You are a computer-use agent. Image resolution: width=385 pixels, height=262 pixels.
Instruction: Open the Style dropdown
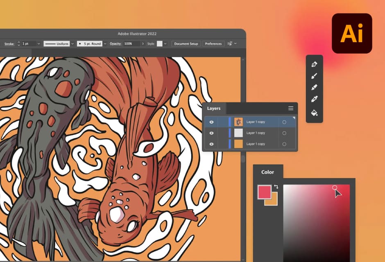pos(165,43)
